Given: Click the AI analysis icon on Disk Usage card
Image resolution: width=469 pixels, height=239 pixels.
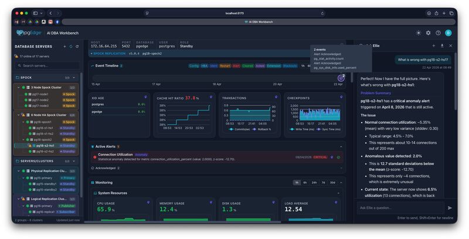Looking at the screenshot, I should 273,202.
